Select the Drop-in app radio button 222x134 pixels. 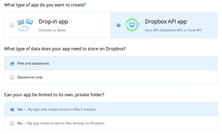click(12, 25)
